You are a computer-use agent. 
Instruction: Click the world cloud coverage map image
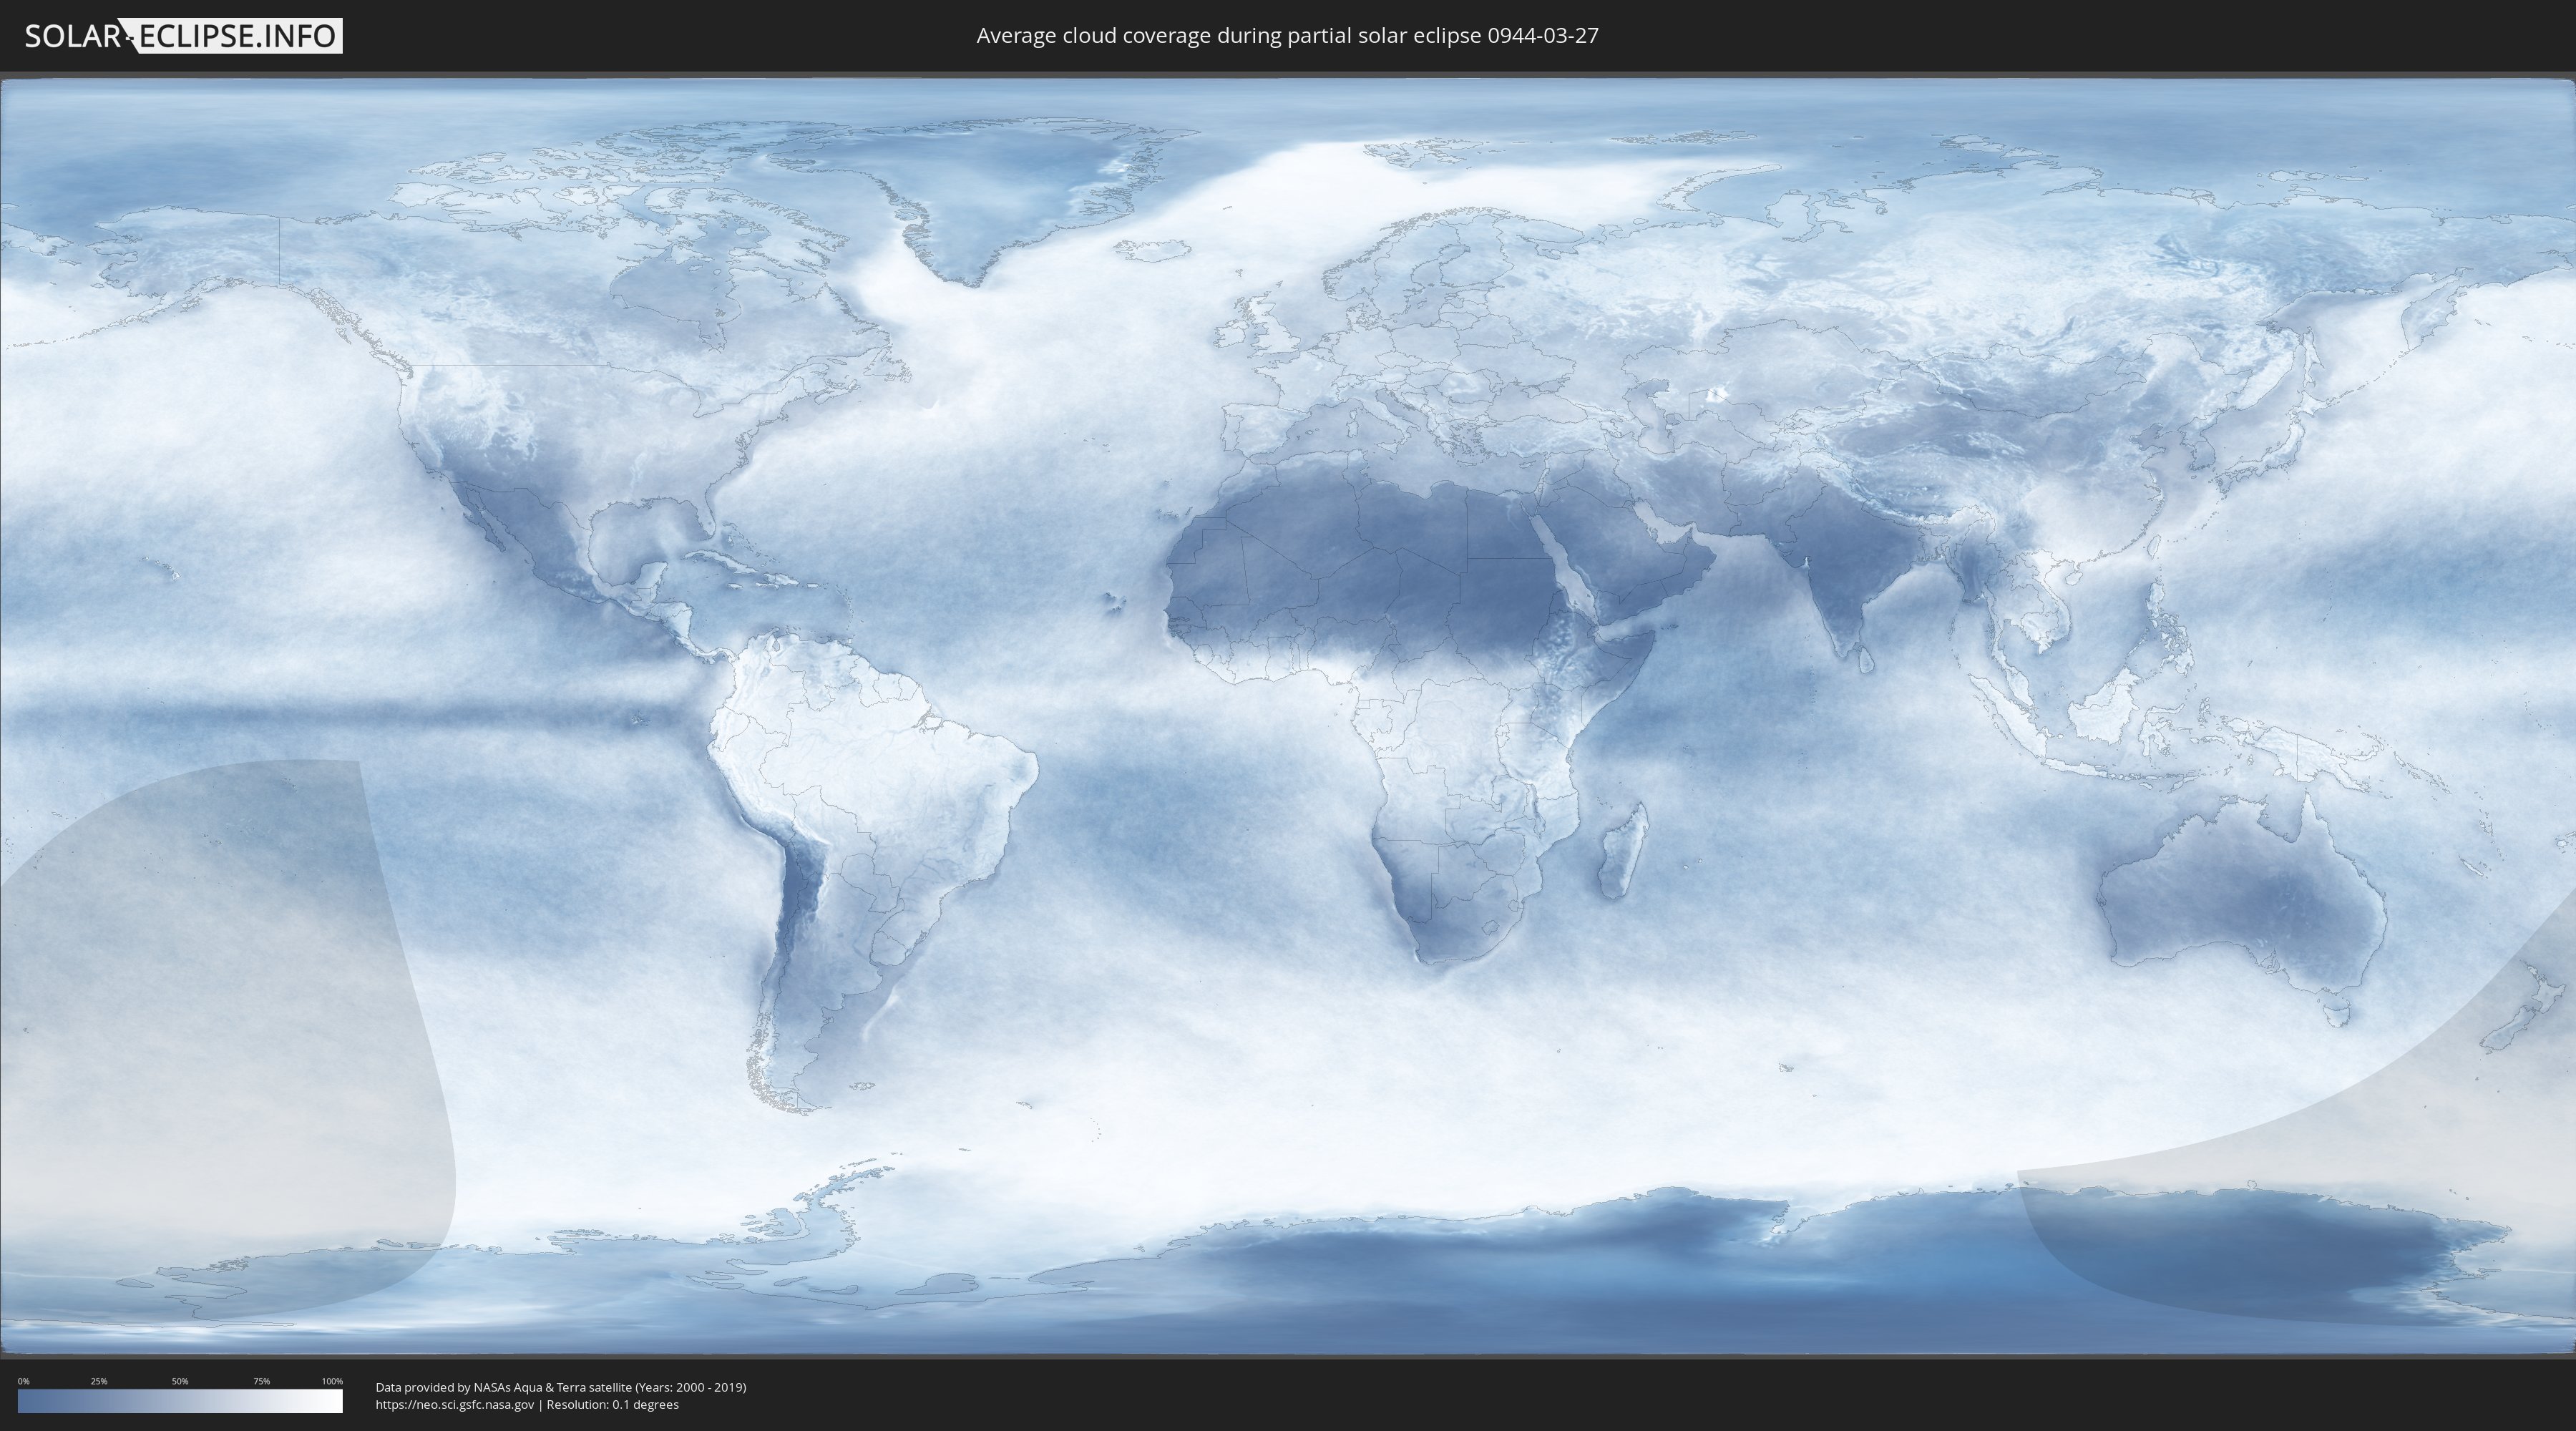click(1288, 716)
